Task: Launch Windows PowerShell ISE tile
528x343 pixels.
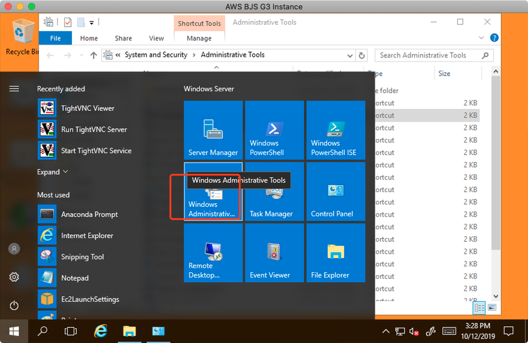Action: coord(335,130)
